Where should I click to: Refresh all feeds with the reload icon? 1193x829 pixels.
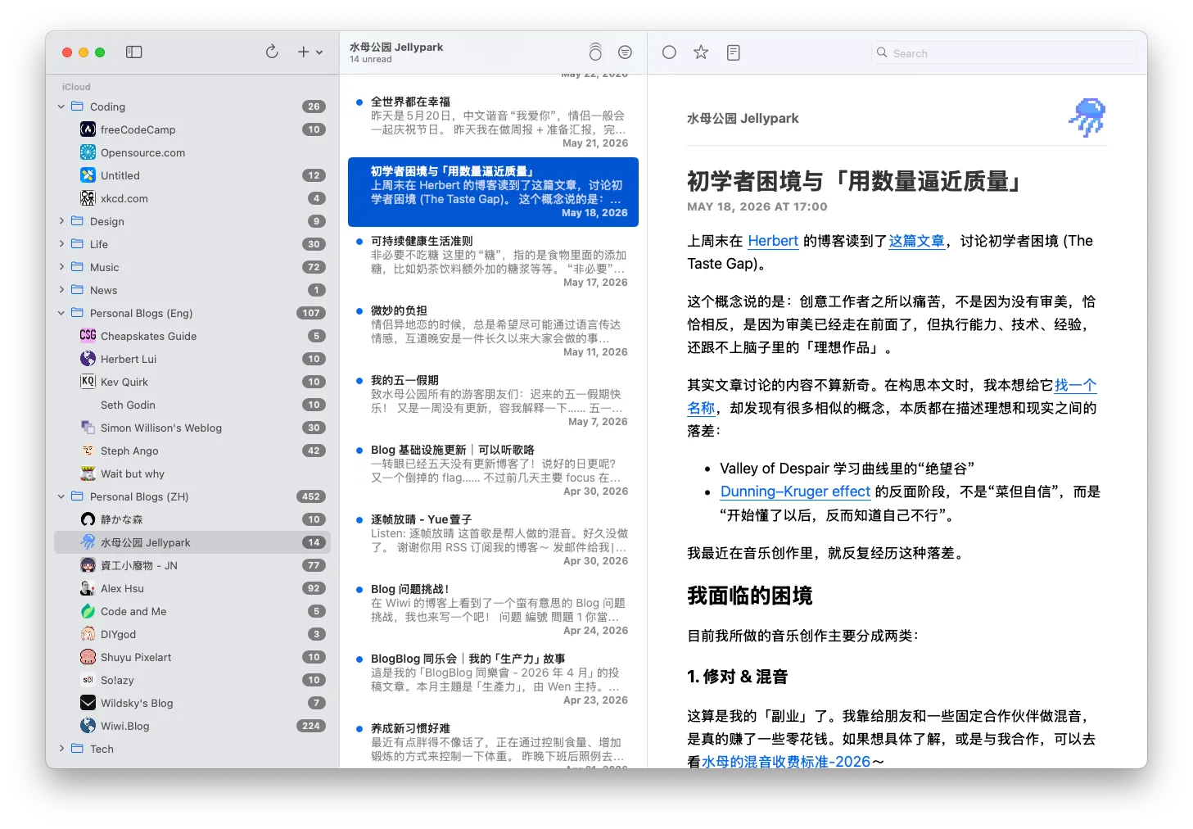click(x=272, y=52)
